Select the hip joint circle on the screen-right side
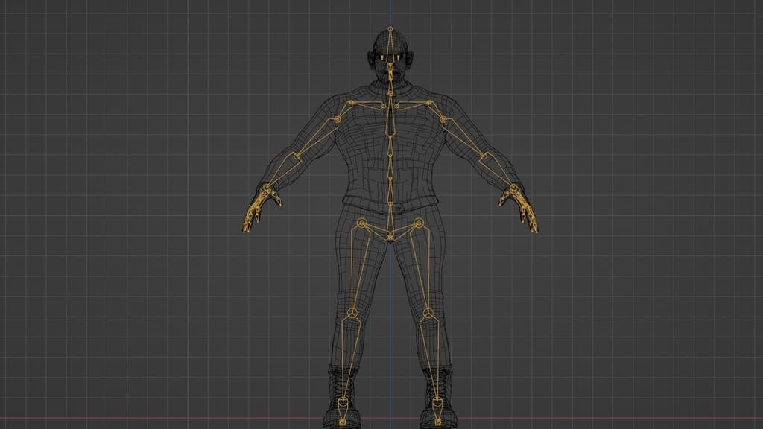The width and height of the screenshot is (763, 429). coord(417,223)
